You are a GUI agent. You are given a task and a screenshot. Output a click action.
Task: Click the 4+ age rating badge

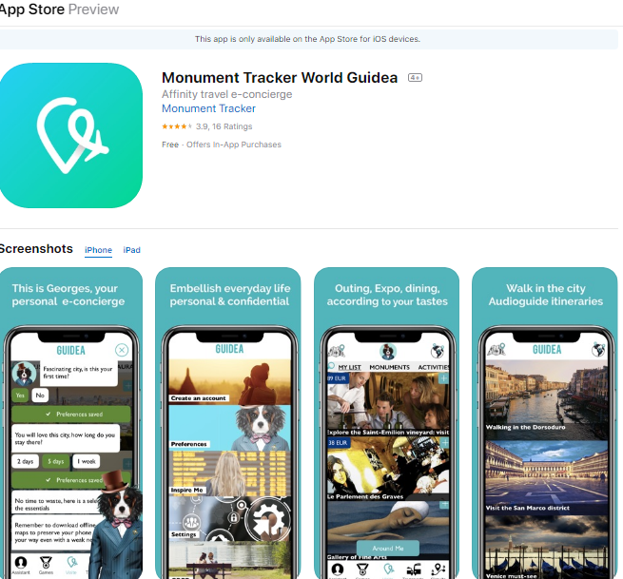416,77
